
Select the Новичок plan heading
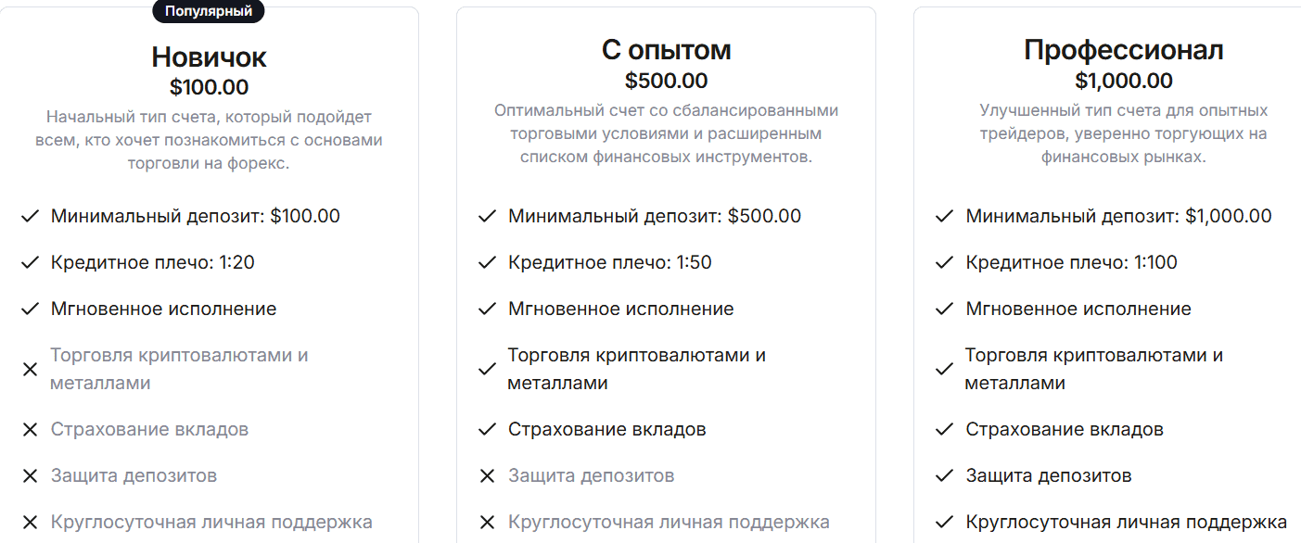point(209,57)
